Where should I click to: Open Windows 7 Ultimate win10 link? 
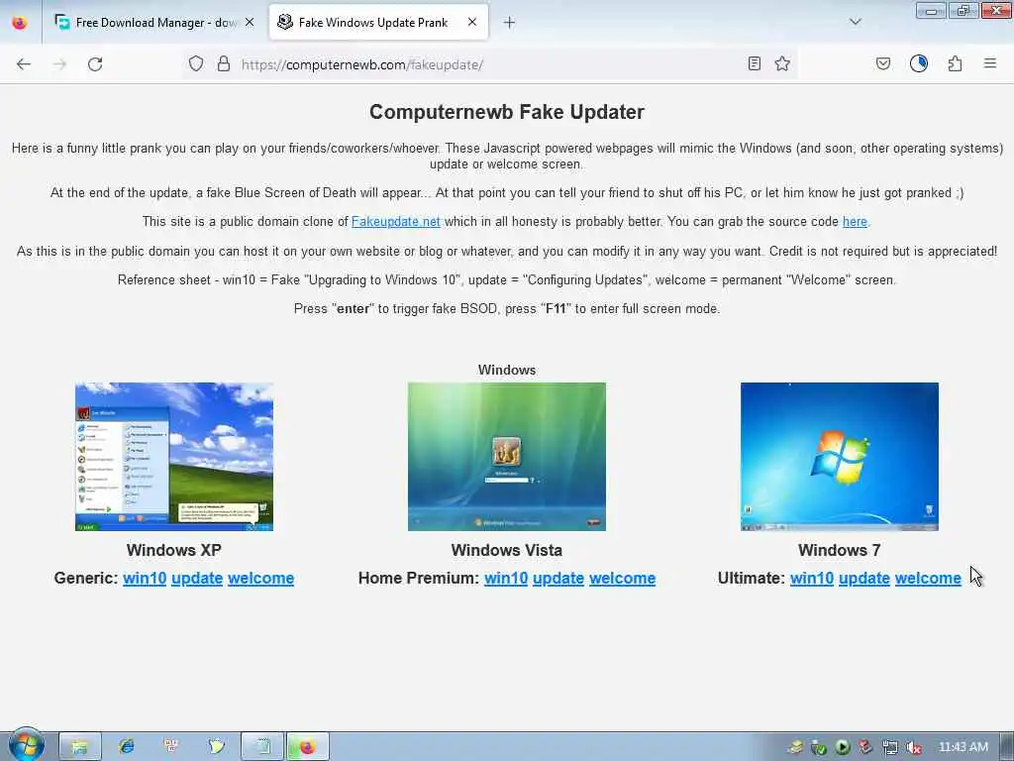pyautogui.click(x=812, y=578)
